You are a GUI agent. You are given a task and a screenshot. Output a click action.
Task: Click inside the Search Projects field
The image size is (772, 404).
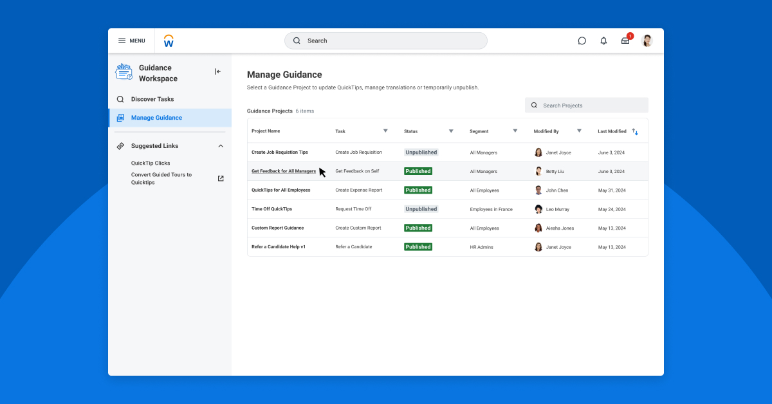(586, 105)
